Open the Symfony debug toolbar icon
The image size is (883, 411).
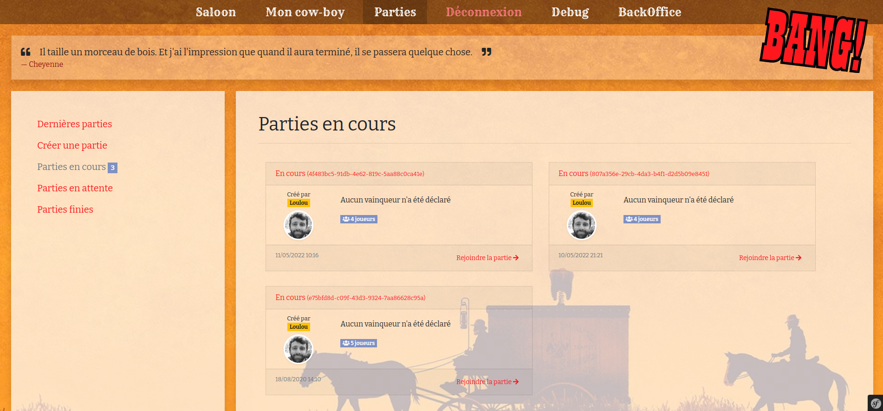point(876,403)
